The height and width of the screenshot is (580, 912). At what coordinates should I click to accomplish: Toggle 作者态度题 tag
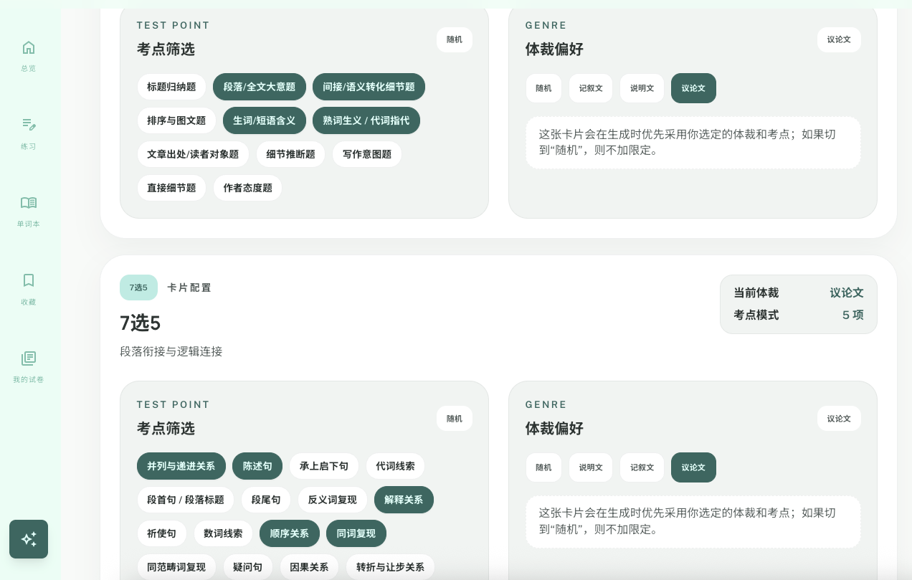click(x=247, y=188)
